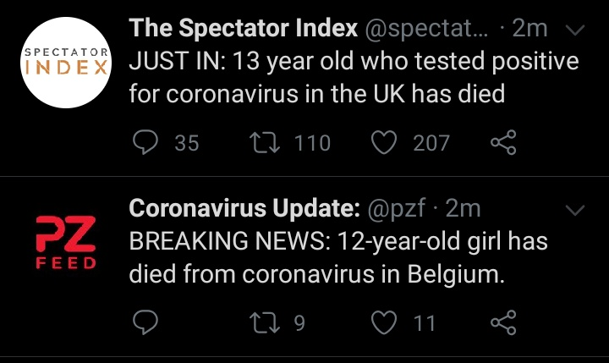Reply to The Spectator Index tweet

coord(145,142)
